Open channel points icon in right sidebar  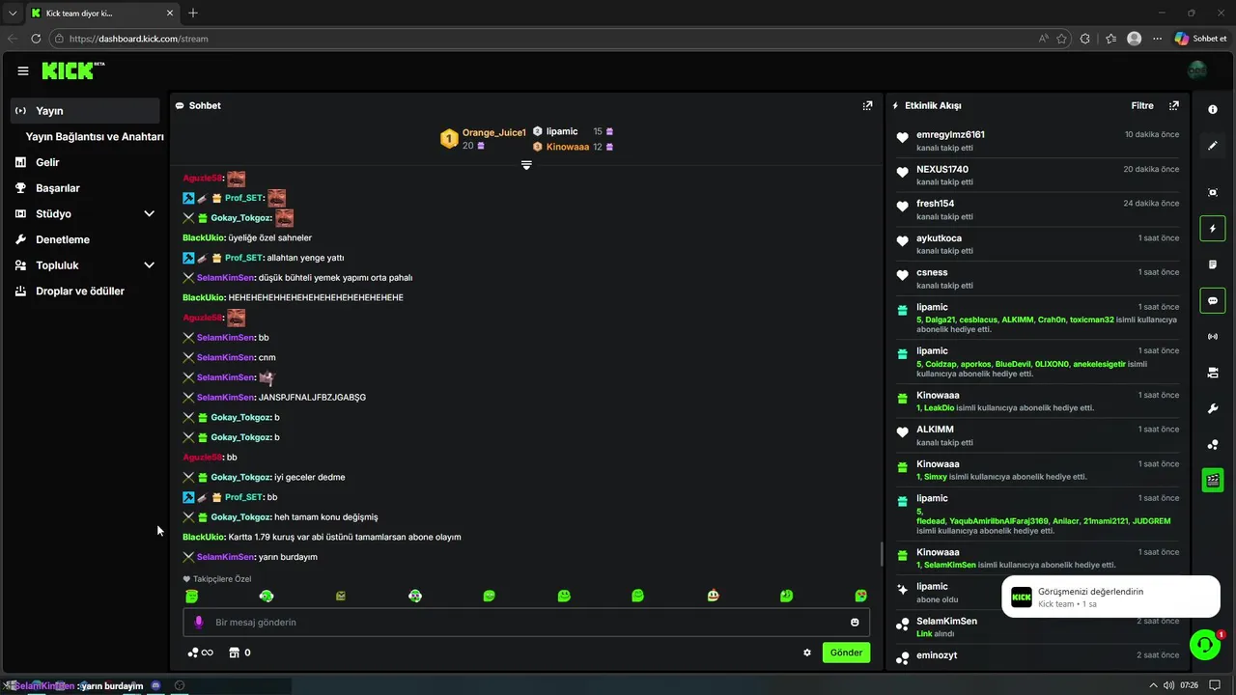click(1213, 444)
